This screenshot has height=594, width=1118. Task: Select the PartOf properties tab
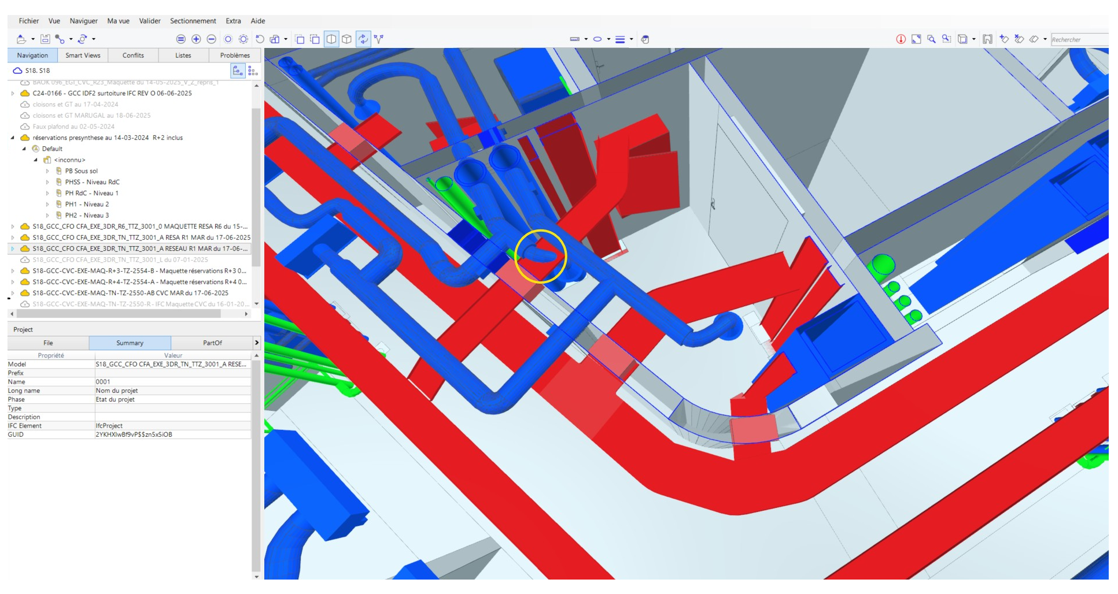pos(212,343)
